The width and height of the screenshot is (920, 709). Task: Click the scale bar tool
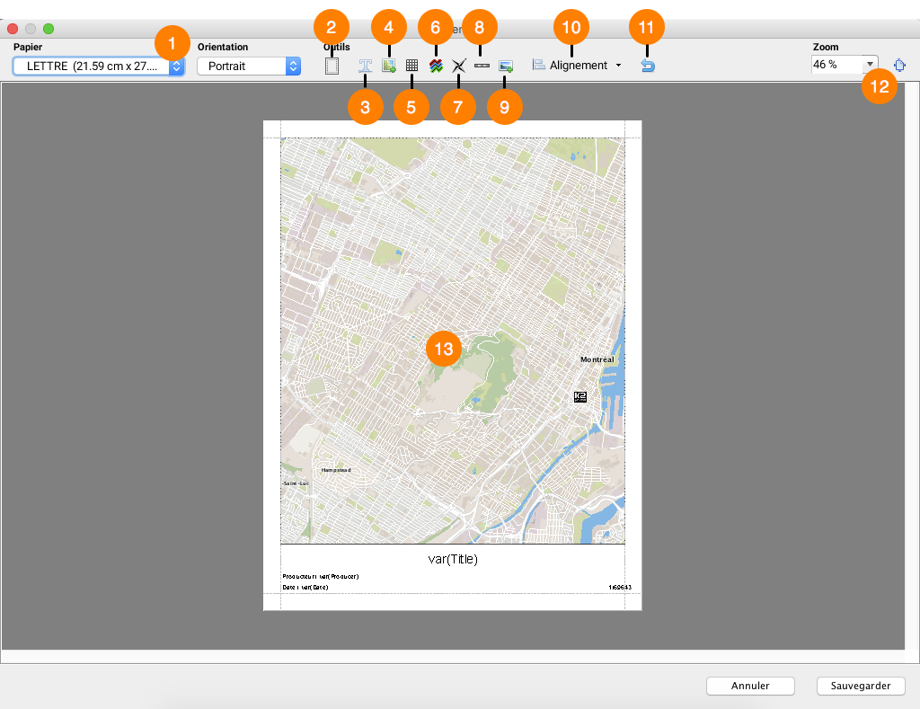click(482, 66)
